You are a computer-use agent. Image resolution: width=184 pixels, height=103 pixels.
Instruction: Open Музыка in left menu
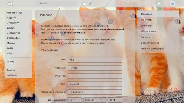[11, 43]
